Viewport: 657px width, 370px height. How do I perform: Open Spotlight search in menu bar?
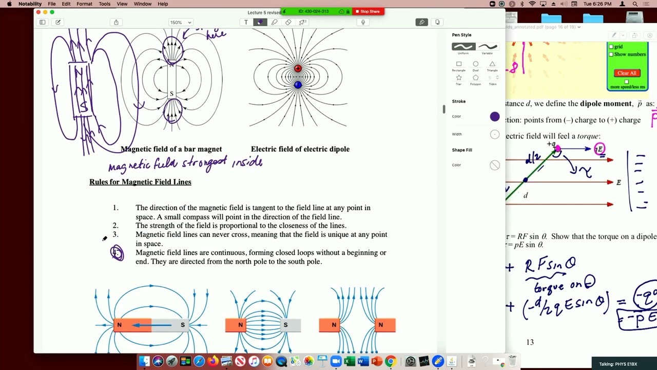[635, 4]
